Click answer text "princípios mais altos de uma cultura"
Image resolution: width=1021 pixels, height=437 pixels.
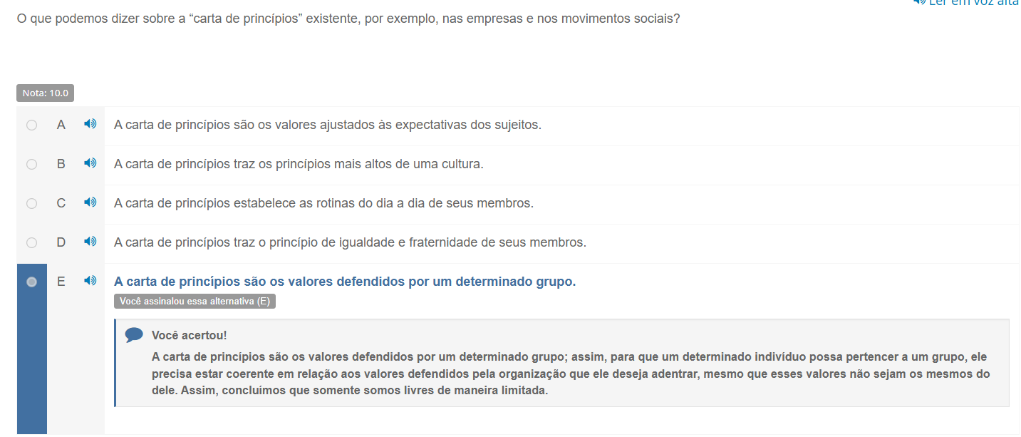pos(299,164)
